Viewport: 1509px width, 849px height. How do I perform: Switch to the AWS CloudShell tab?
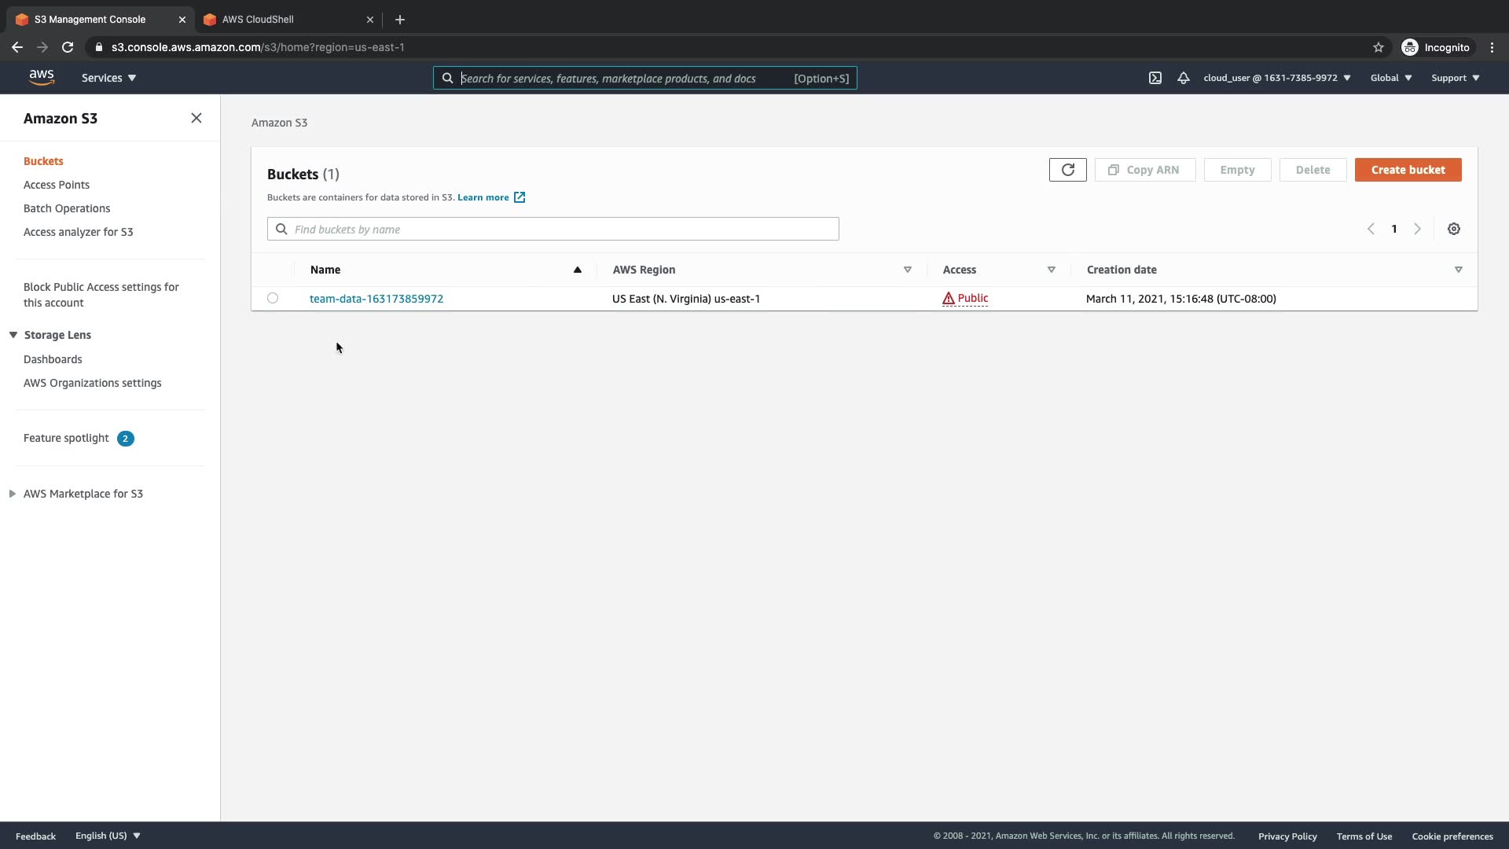point(258,20)
